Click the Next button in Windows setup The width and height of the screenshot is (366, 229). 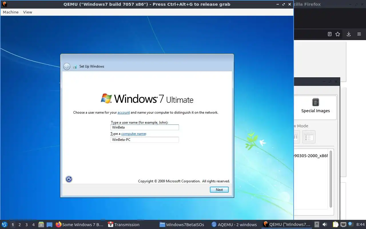(x=219, y=189)
